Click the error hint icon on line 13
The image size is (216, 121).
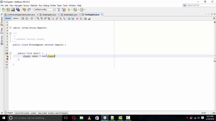pos(7,56)
